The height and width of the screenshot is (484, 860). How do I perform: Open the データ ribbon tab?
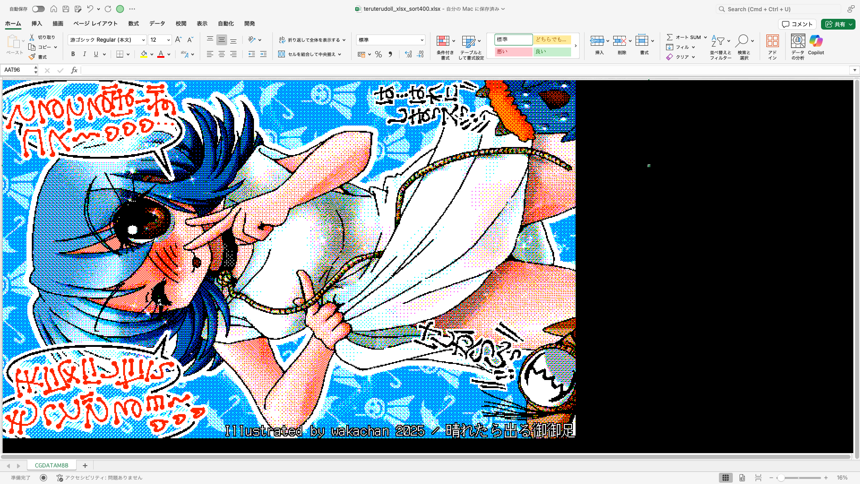[157, 24]
